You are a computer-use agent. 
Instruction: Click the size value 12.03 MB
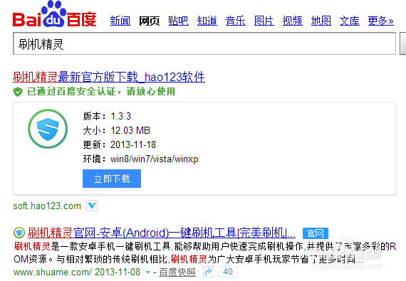tap(130, 131)
